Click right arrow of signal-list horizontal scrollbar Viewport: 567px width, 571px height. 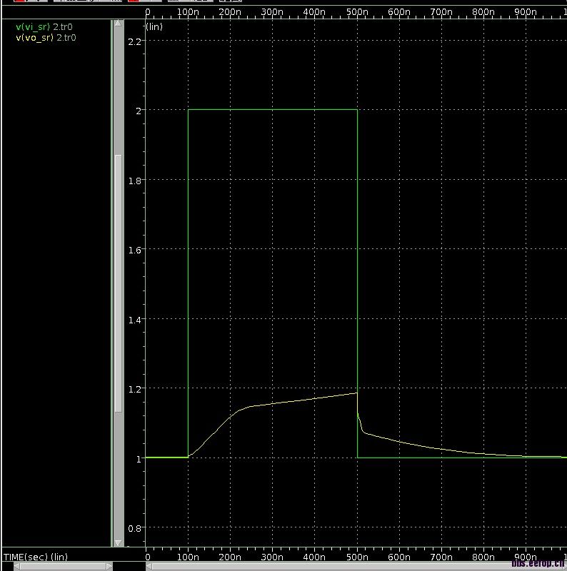coord(109,567)
